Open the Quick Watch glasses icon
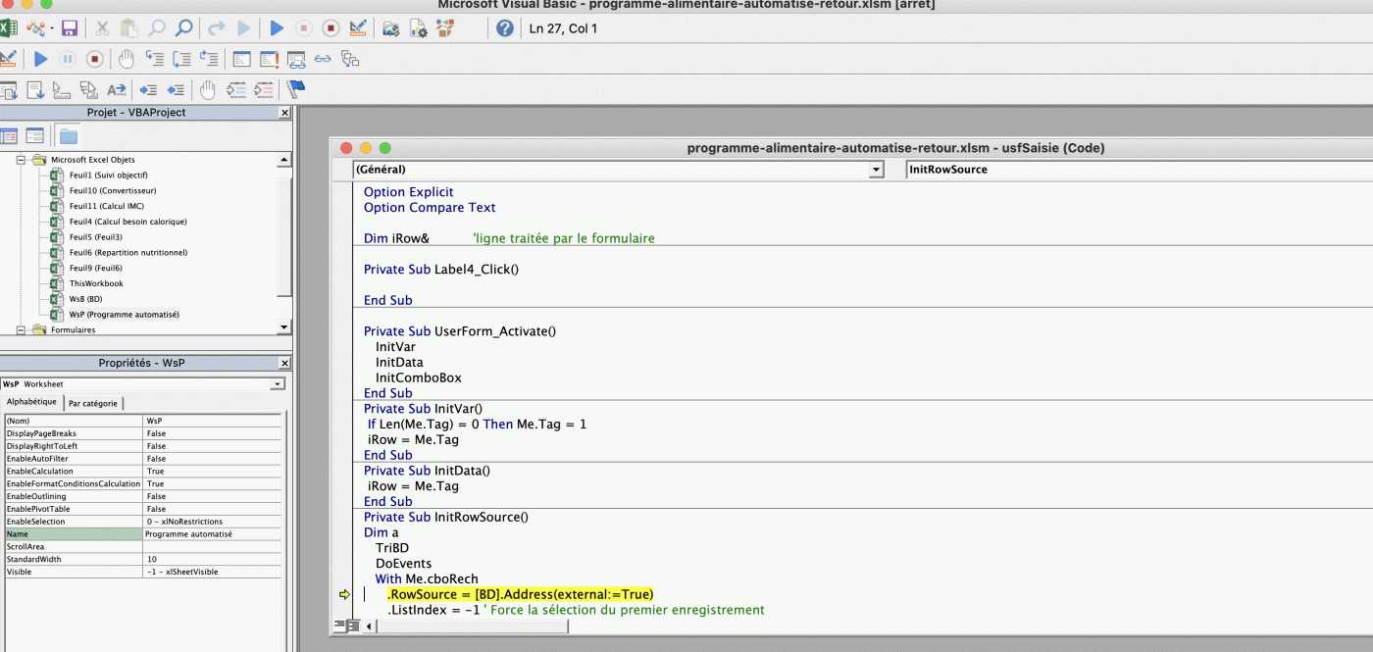Viewport: 1373px width, 652px height. [323, 59]
